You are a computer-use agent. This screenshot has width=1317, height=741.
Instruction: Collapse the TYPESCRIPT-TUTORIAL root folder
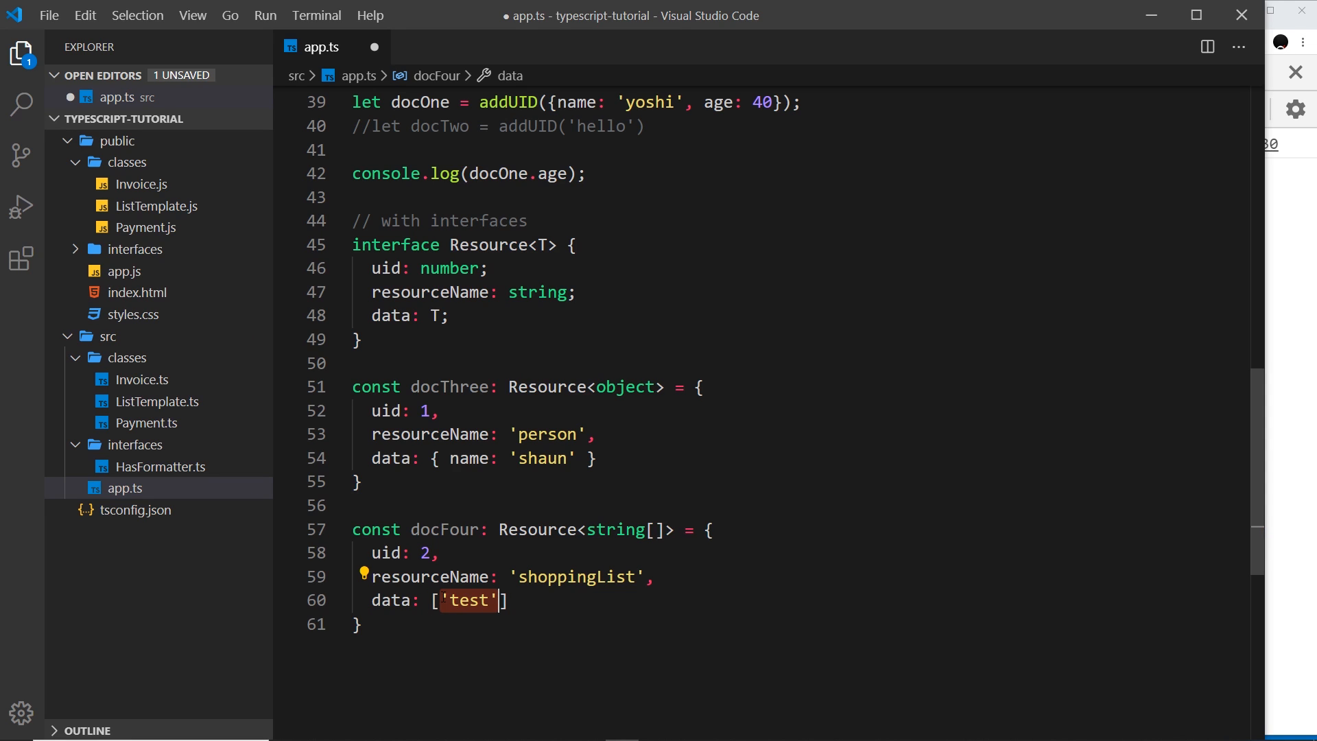pos(54,119)
